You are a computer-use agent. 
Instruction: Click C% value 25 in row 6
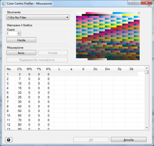click(x=20, y=97)
